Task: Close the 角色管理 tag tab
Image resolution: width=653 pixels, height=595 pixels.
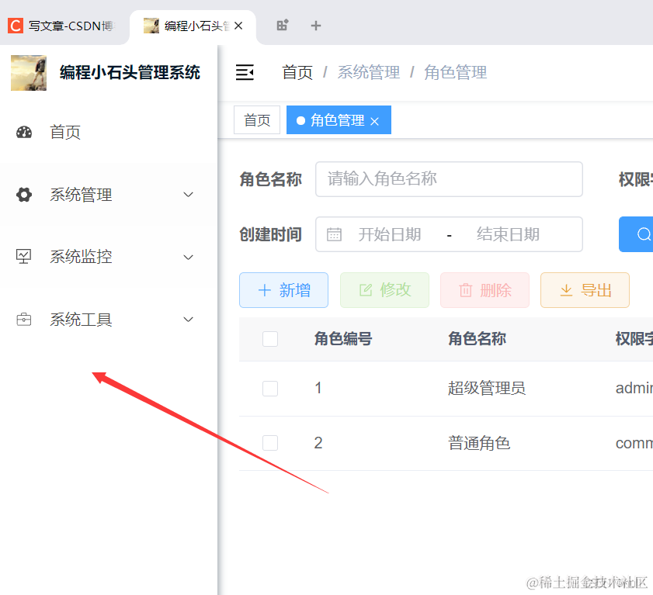Action: pos(374,121)
